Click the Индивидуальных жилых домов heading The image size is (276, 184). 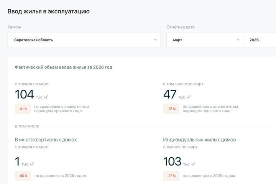(x=199, y=140)
